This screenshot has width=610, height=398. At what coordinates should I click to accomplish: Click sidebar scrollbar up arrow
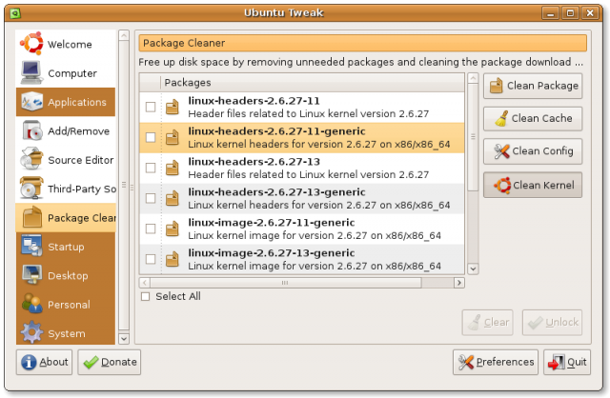pyautogui.click(x=124, y=36)
